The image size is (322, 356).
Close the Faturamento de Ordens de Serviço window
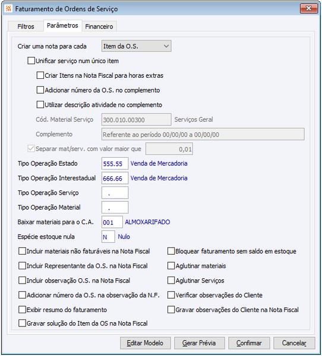pyautogui.click(x=308, y=9)
